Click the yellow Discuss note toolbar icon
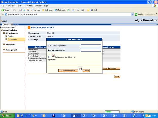Viewport: 158px width, 118px height. point(88,10)
